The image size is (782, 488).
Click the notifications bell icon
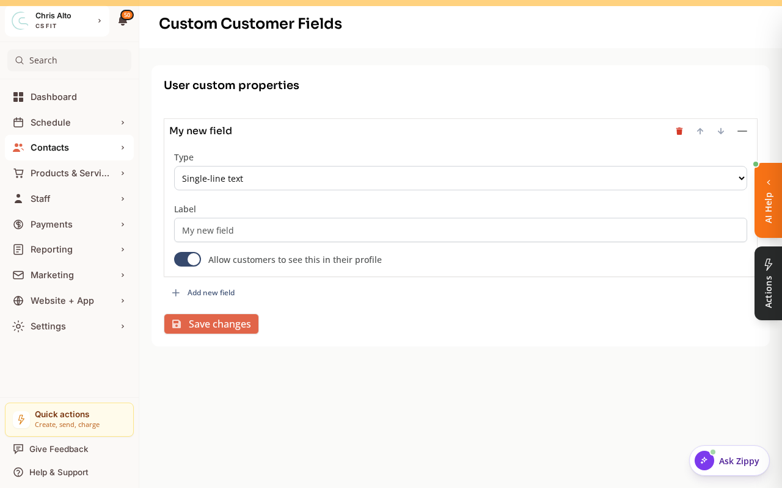[123, 21]
